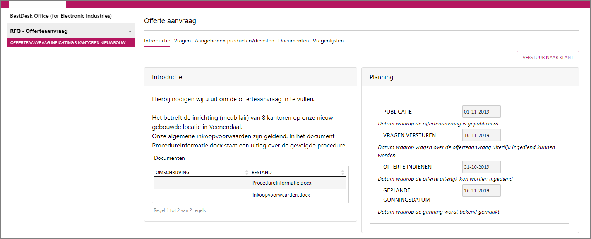Viewport: 591px width, 239px height.
Task: Click the 'Regel 1 tot 2 van 2 regels' text
Action: tap(180, 211)
